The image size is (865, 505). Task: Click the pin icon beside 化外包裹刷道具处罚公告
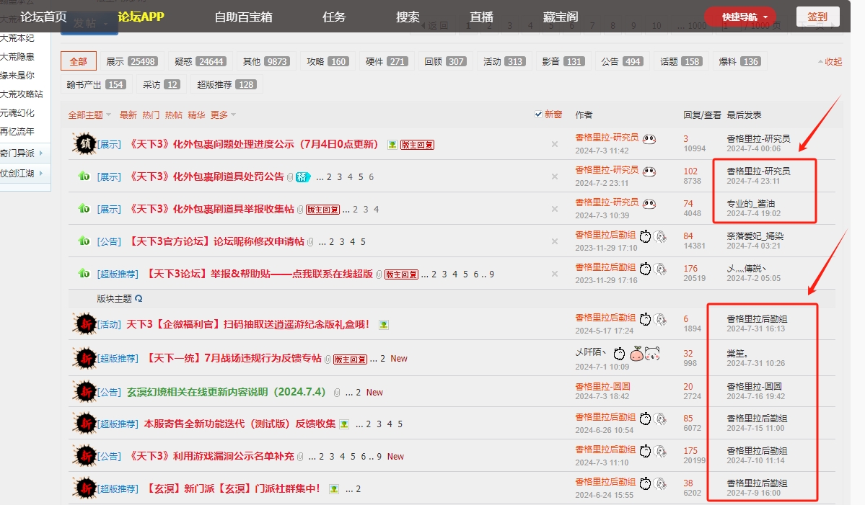[x=84, y=176]
